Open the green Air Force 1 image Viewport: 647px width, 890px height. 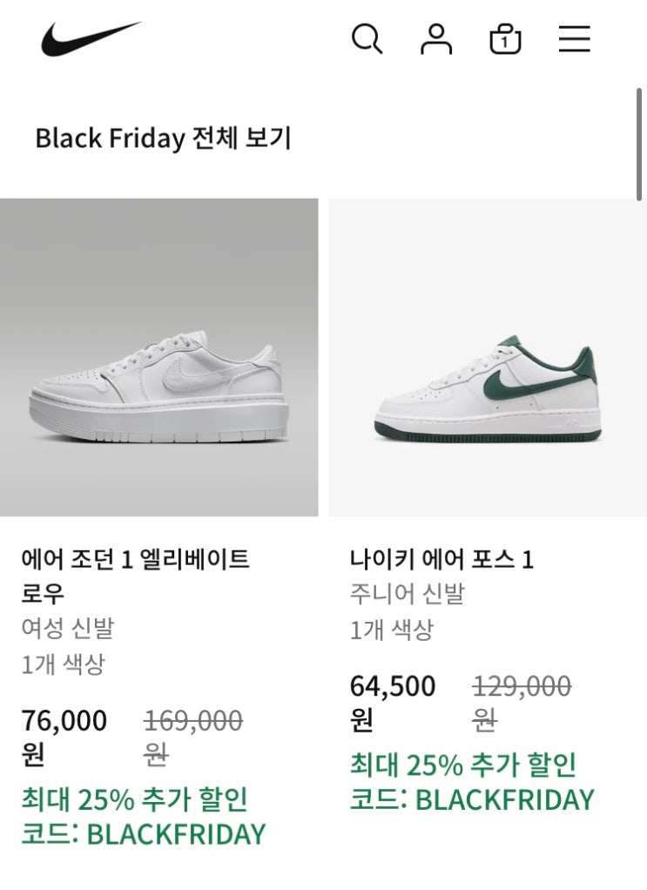tap(488, 357)
